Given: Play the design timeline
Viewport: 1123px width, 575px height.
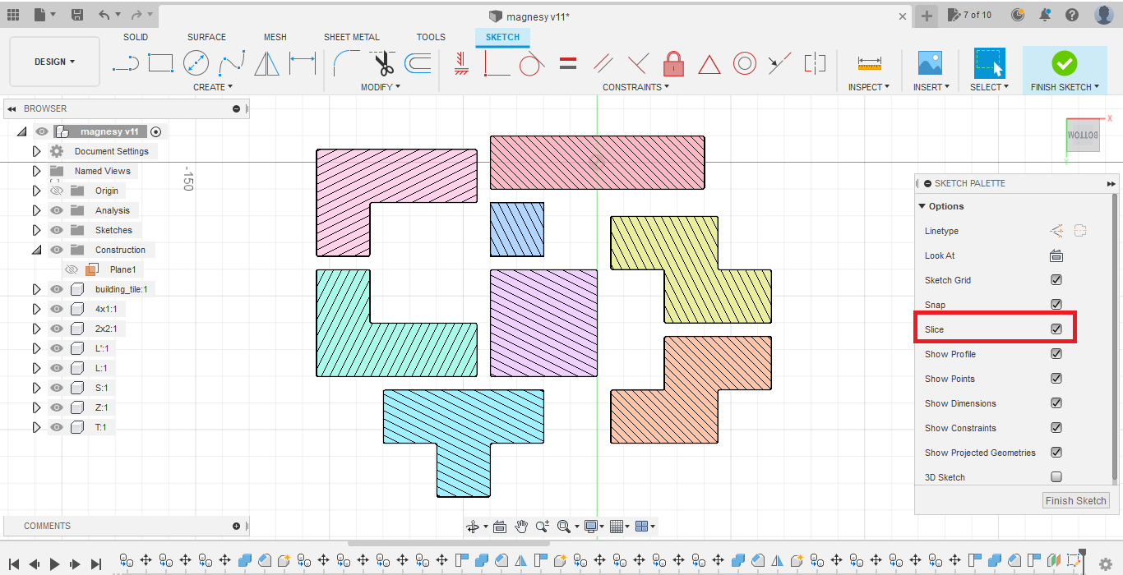Looking at the screenshot, I should click(54, 564).
